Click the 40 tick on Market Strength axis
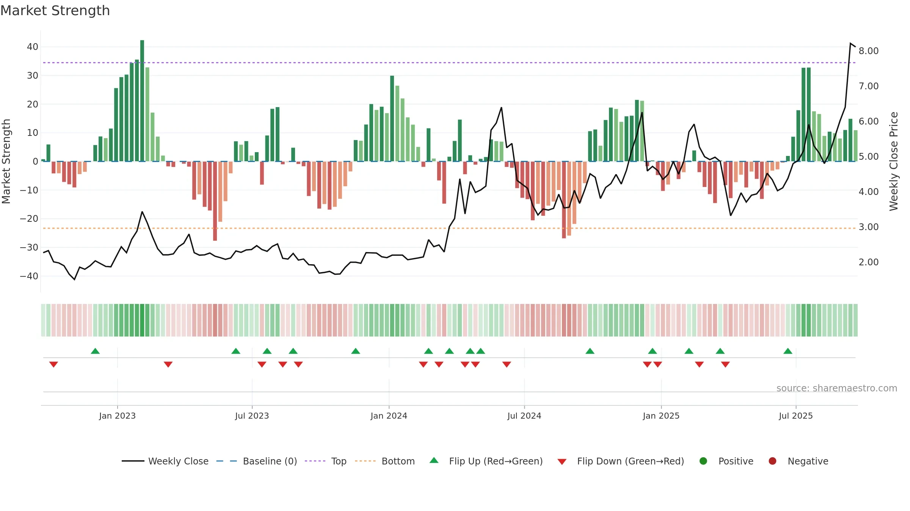Screen dimensions: 910x511 (x=33, y=47)
